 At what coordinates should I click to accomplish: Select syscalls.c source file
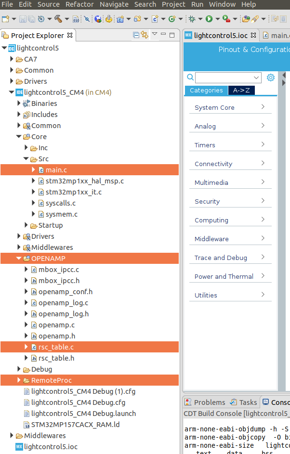tap(61, 203)
